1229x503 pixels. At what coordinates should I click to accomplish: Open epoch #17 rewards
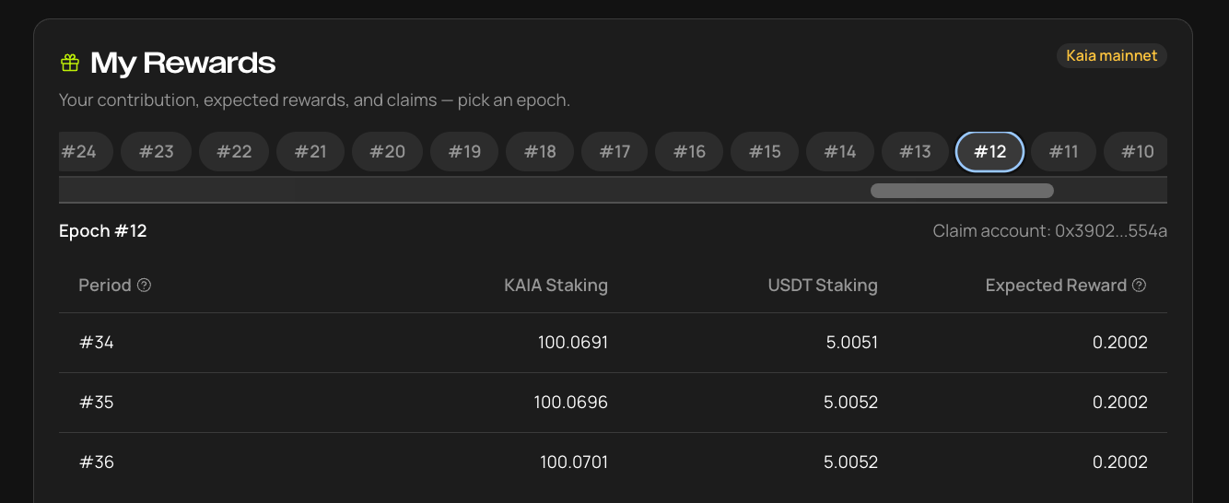coord(614,152)
